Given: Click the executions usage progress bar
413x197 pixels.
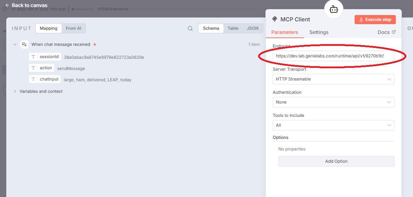Looking at the screenshot, I should (x=83, y=9).
